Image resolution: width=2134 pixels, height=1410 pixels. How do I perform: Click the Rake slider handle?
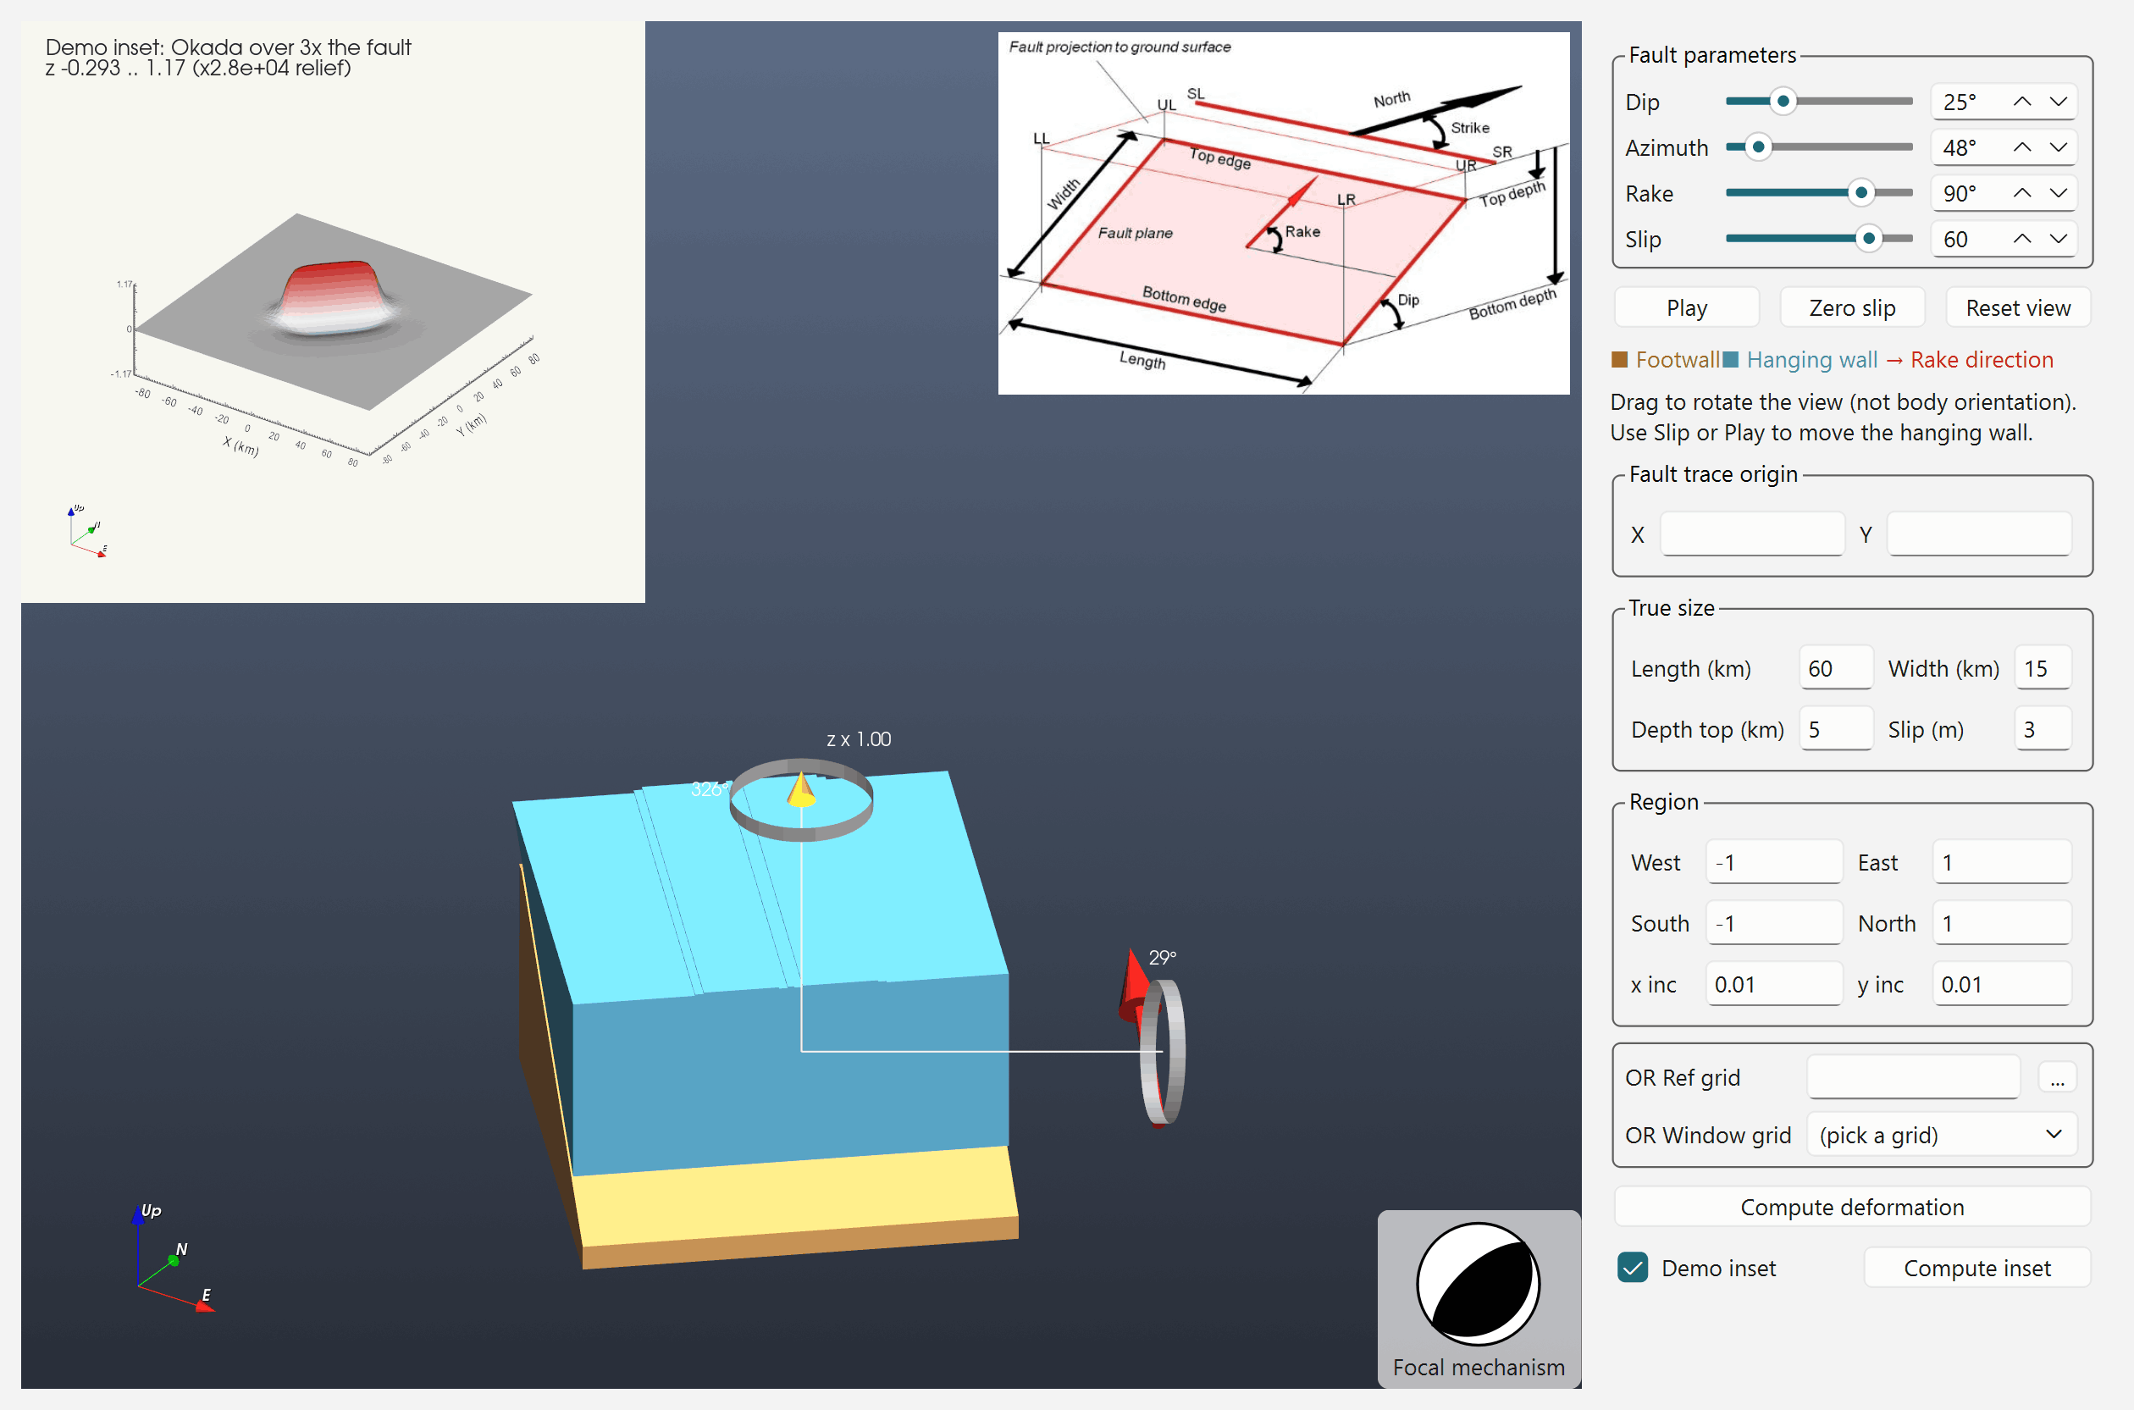click(1860, 193)
